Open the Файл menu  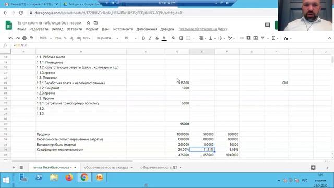[21, 29]
